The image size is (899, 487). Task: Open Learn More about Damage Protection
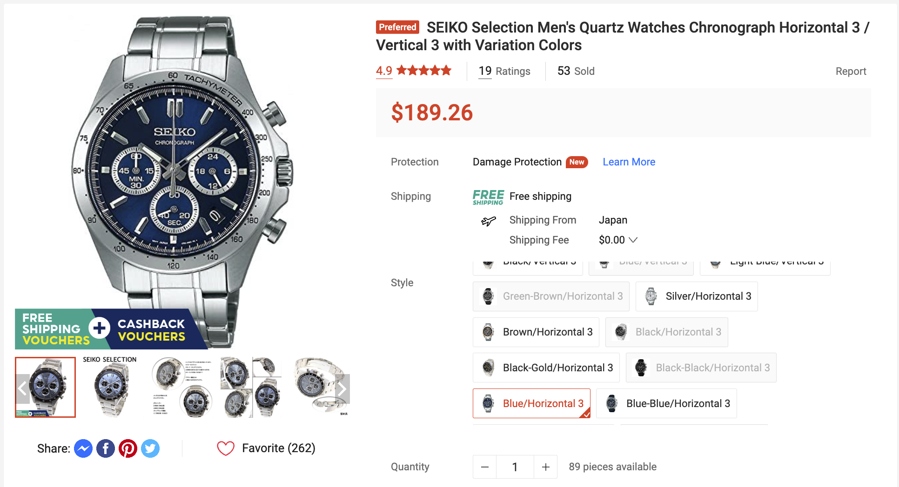[629, 162]
